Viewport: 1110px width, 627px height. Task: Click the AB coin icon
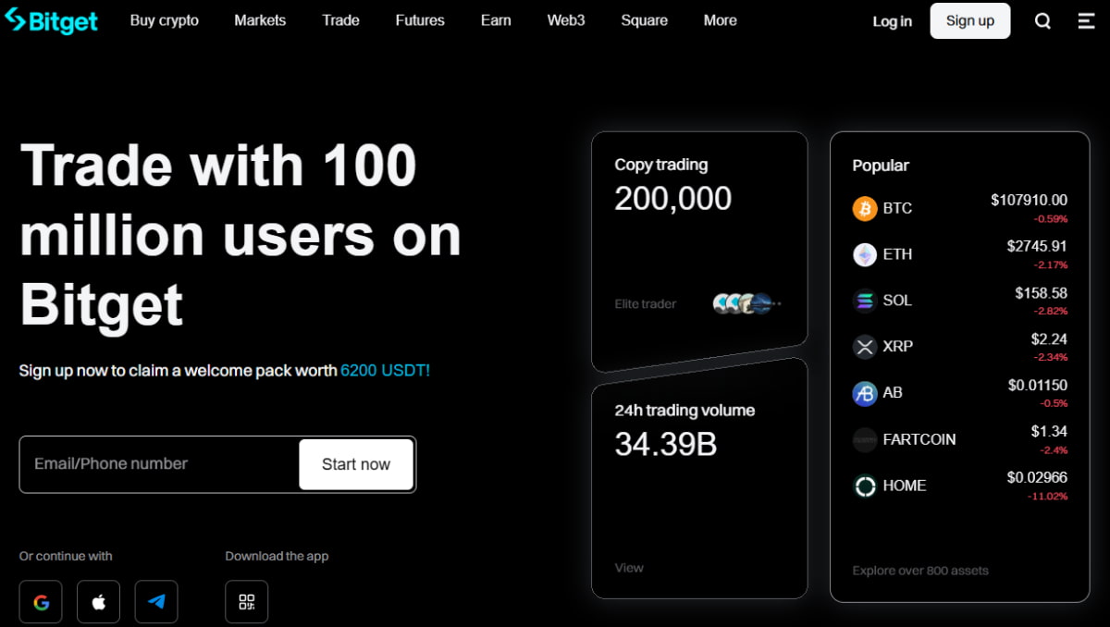[865, 393]
